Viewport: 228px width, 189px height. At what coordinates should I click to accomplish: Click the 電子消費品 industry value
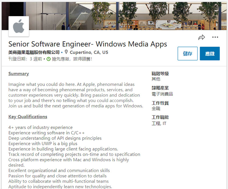click(162, 94)
